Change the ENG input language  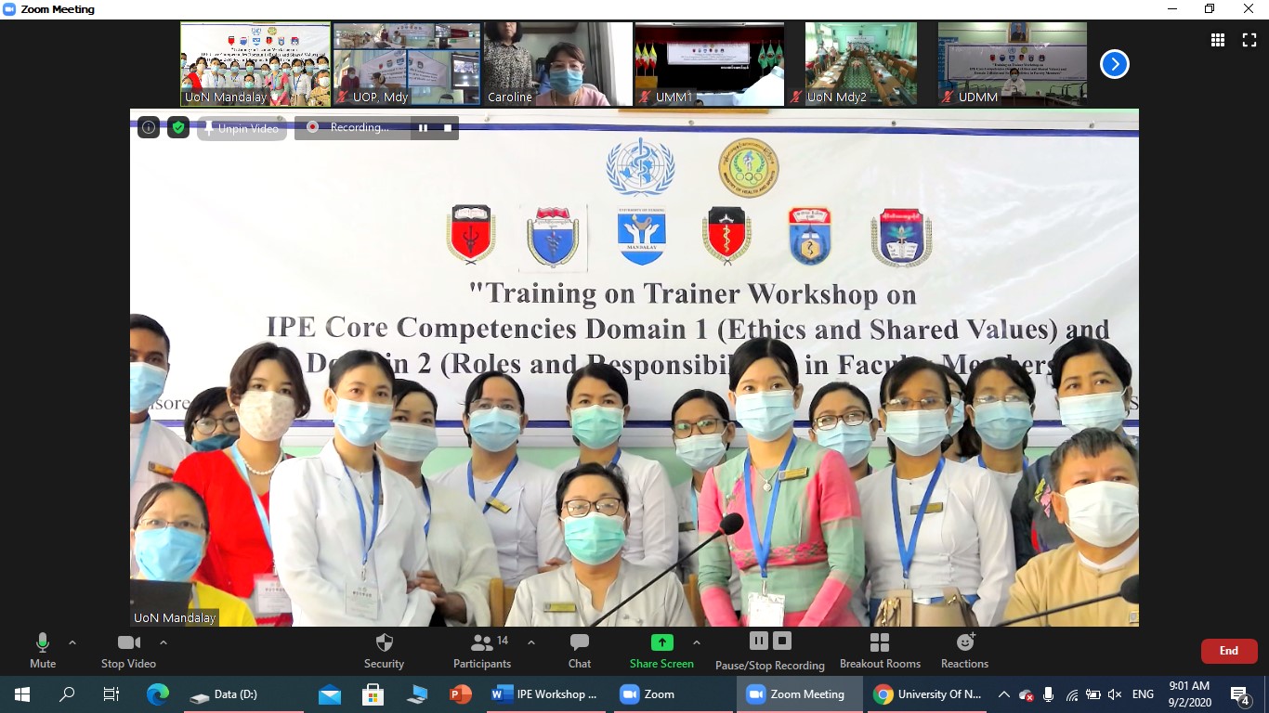1144,694
